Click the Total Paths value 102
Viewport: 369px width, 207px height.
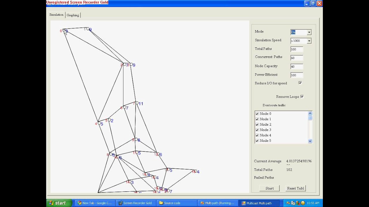[x=289, y=170]
